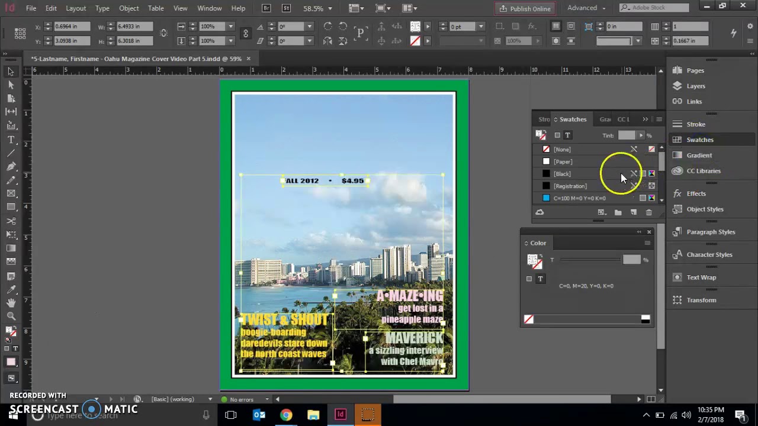Image resolution: width=758 pixels, height=426 pixels.
Task: Open the Type menu
Action: 102,8
